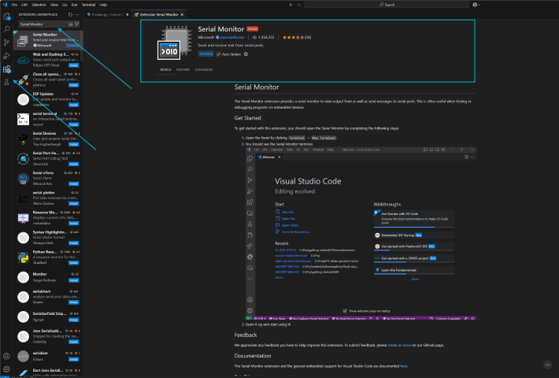Click the VS Code logo menu
Viewport: 559px width, 378px height.
tap(5, 5)
